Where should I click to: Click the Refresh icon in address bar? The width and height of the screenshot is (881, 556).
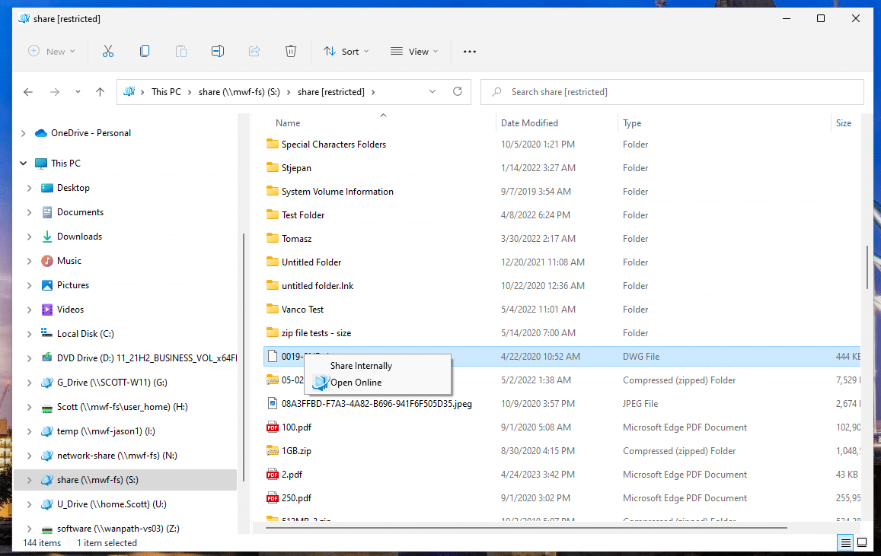tap(458, 92)
